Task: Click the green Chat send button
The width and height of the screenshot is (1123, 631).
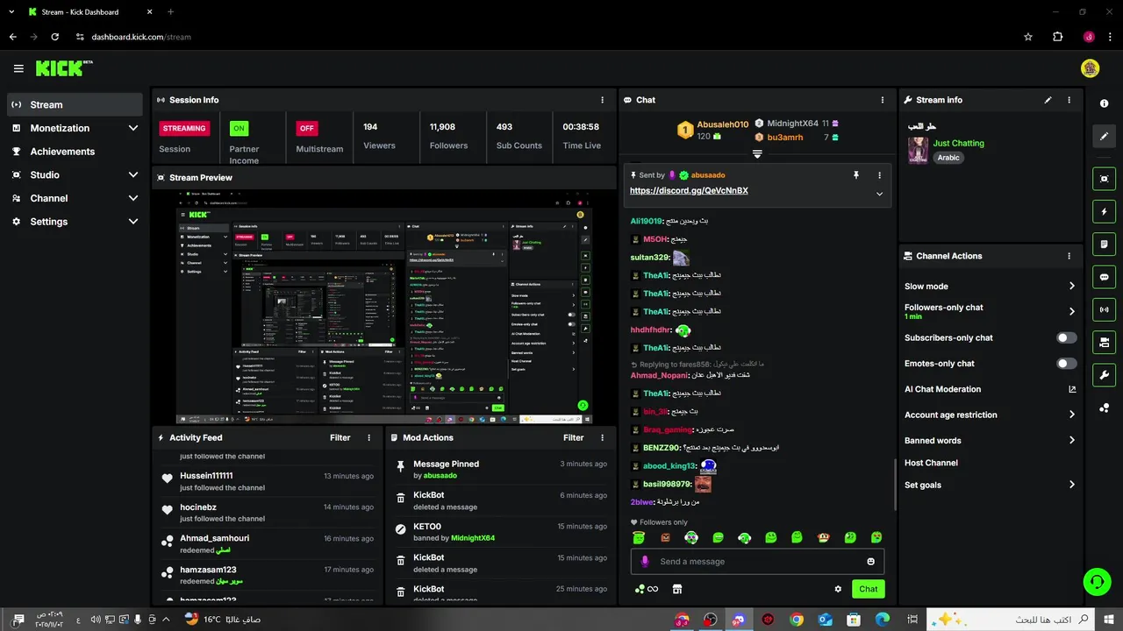Action: click(868, 589)
